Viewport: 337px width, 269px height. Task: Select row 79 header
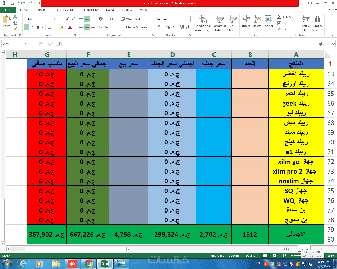pyautogui.click(x=330, y=230)
